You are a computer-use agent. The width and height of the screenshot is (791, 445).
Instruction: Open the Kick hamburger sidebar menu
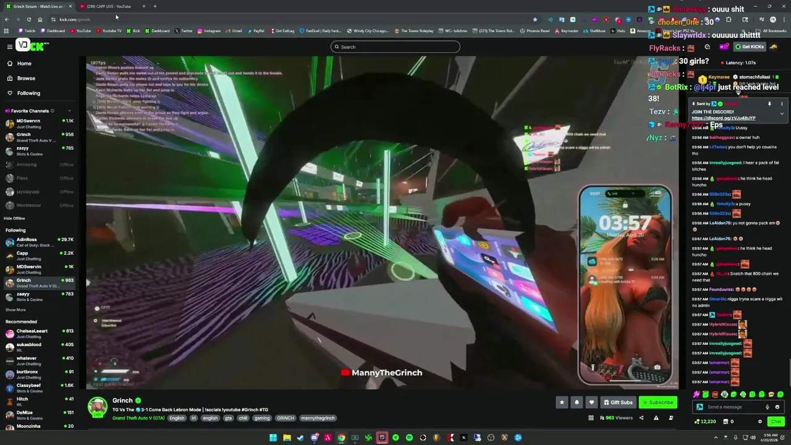(10, 46)
